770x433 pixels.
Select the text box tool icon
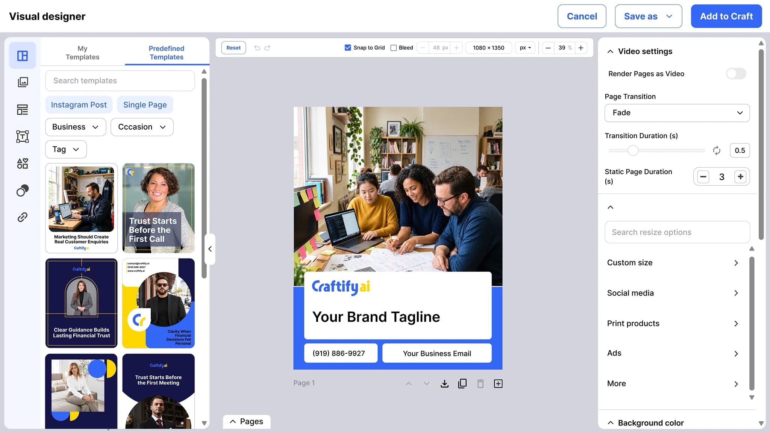[x=23, y=136]
